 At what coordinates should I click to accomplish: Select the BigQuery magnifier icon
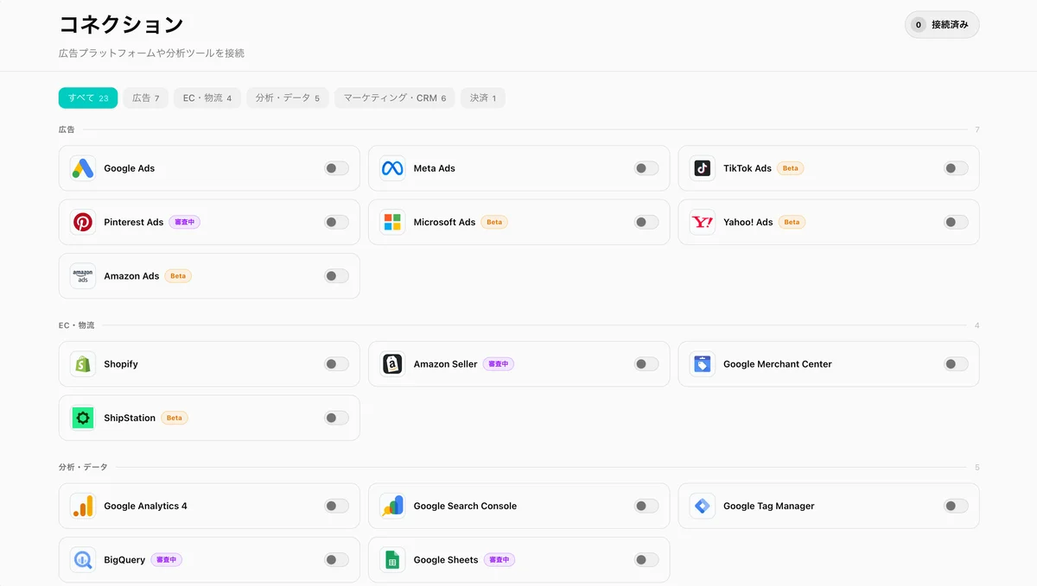tap(82, 559)
